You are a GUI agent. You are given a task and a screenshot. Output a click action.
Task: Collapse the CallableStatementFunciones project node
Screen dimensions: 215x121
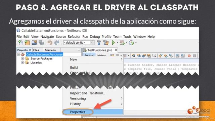pyautogui.click(x=18, y=54)
